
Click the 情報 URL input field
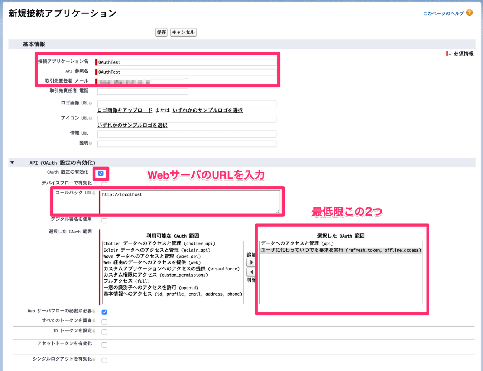point(187,134)
